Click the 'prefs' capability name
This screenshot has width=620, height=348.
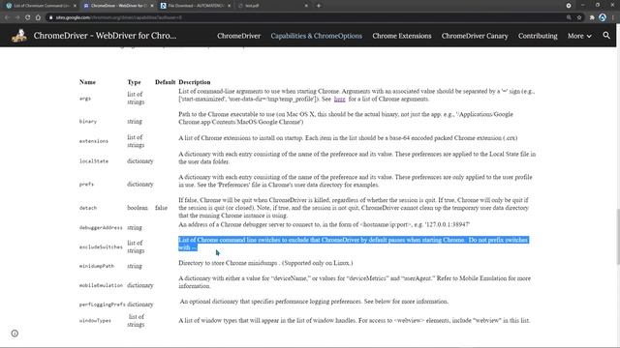[86, 184]
